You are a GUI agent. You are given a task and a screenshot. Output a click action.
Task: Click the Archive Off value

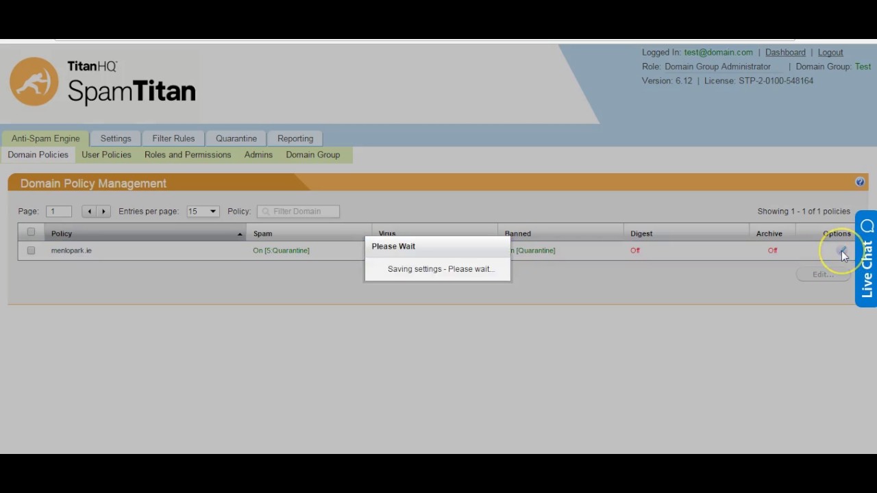point(772,251)
